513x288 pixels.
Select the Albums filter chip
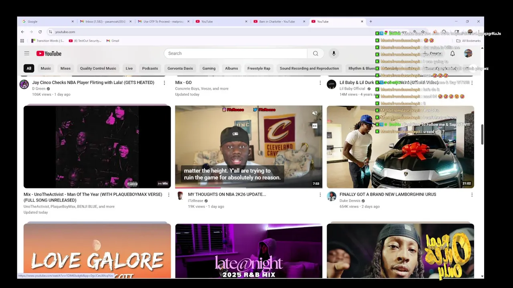[x=231, y=68]
